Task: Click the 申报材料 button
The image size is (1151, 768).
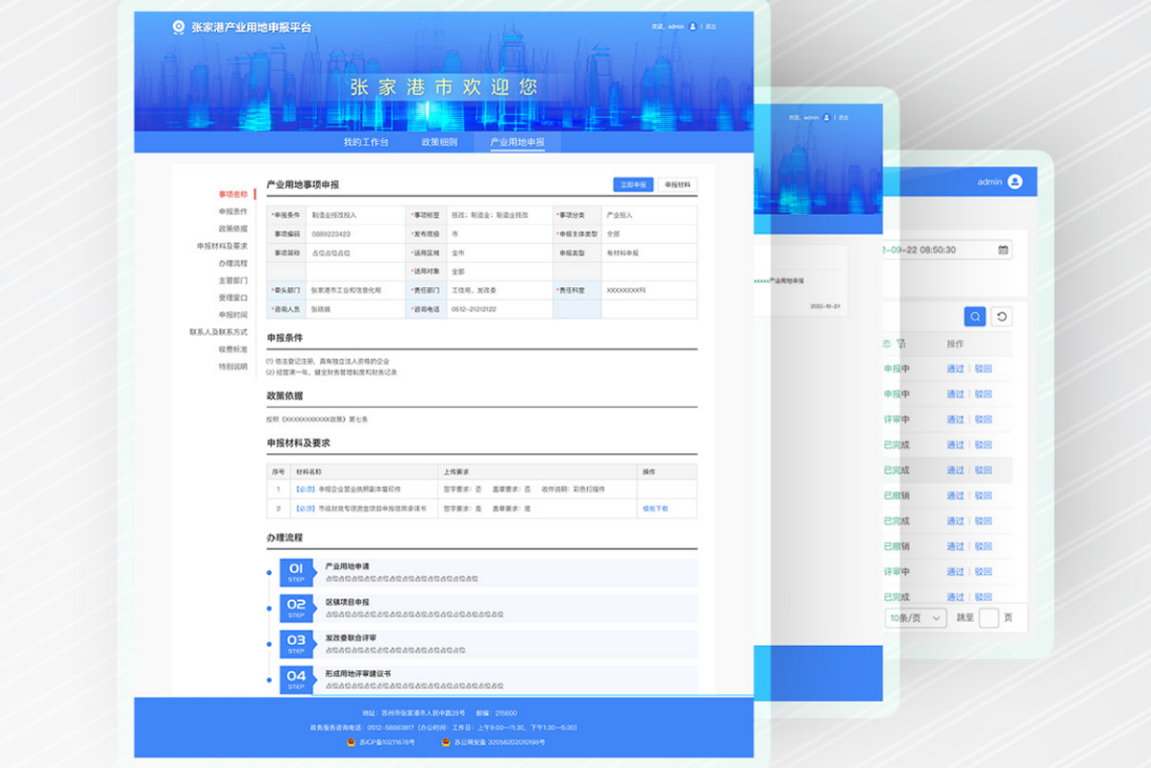Action: tap(677, 184)
